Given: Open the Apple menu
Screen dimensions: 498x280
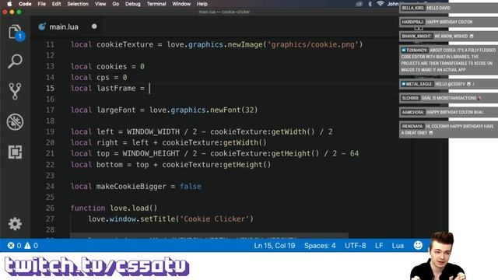Looking at the screenshot, I should (x=9, y=4).
